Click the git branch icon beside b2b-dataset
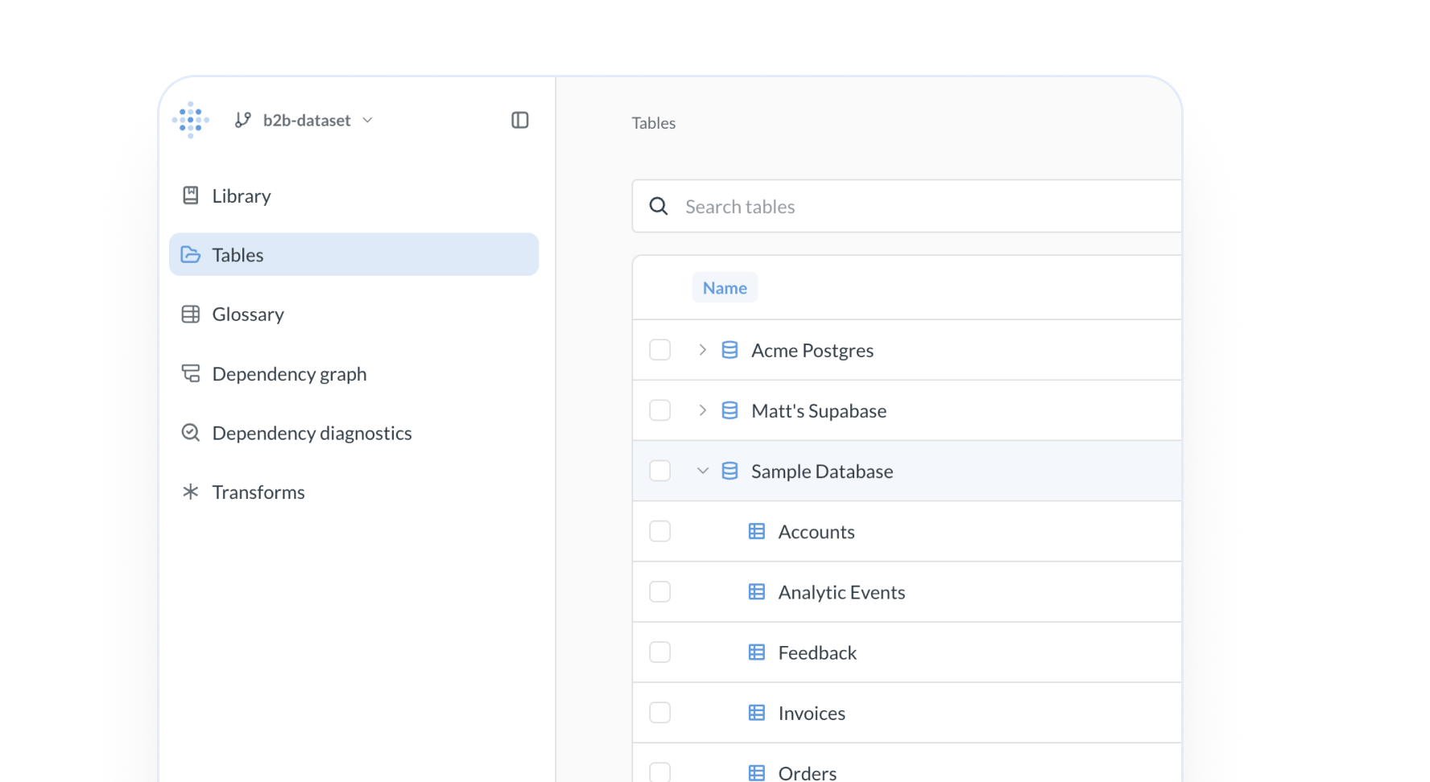 click(x=242, y=120)
